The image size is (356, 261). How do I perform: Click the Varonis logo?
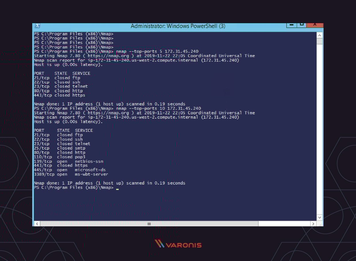click(178, 244)
